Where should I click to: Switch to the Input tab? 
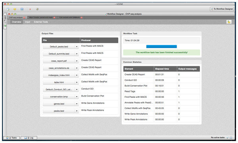click(x=28, y=22)
